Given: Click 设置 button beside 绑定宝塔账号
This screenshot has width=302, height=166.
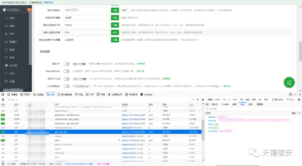Looking at the screenshot, I should [x=115, y=10].
